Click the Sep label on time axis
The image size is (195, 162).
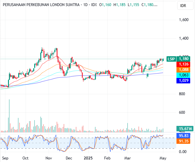click(x=5, y=158)
